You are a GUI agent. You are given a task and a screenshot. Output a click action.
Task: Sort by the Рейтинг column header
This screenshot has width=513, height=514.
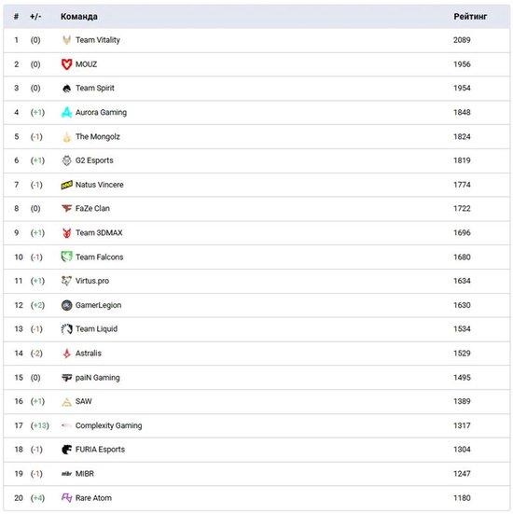click(470, 17)
